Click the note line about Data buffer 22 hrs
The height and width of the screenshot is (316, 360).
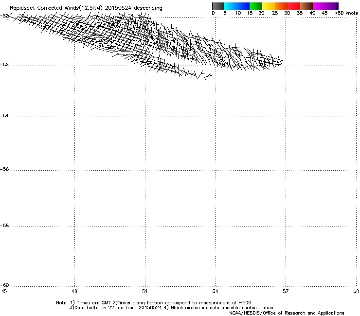(x=171, y=308)
